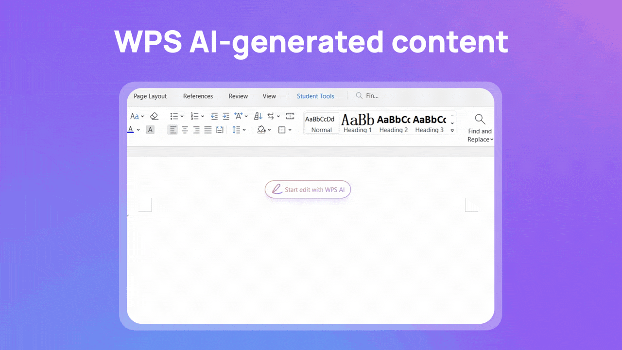Apply the Heading 1 style
The image size is (622, 350).
click(x=358, y=123)
